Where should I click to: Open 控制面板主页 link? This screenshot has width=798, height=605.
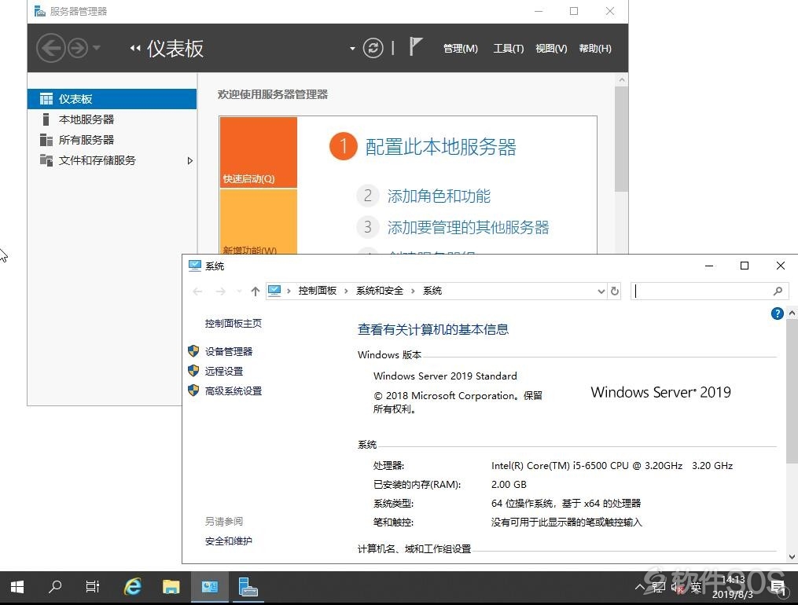click(x=233, y=324)
